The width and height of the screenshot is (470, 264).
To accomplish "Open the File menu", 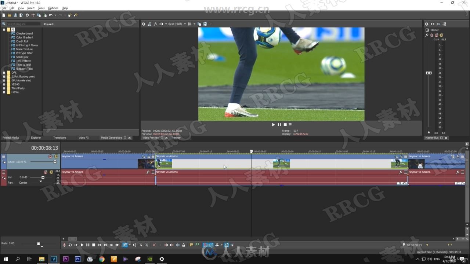I will point(4,8).
